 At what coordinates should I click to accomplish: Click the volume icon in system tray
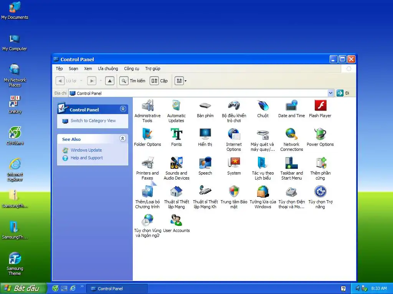point(357,288)
